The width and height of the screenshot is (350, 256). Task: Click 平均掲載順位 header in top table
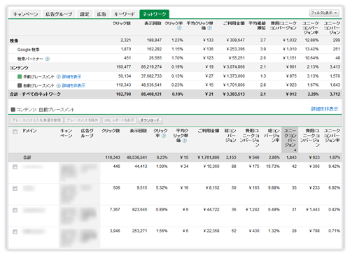pyautogui.click(x=257, y=26)
